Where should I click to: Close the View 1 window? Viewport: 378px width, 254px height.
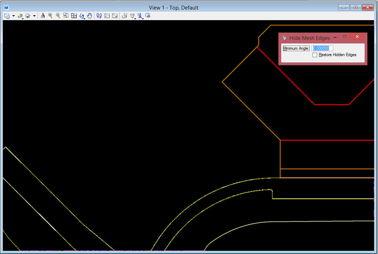tap(368, 8)
